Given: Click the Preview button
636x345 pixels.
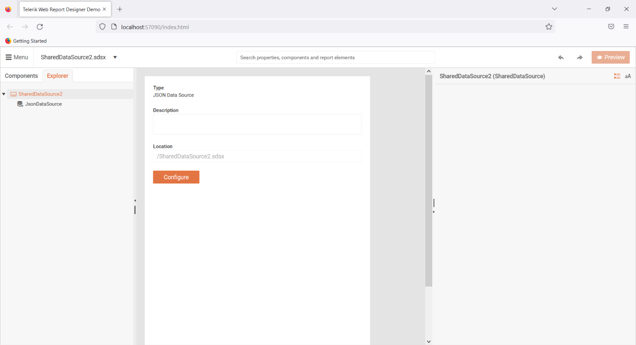Looking at the screenshot, I should point(610,57).
